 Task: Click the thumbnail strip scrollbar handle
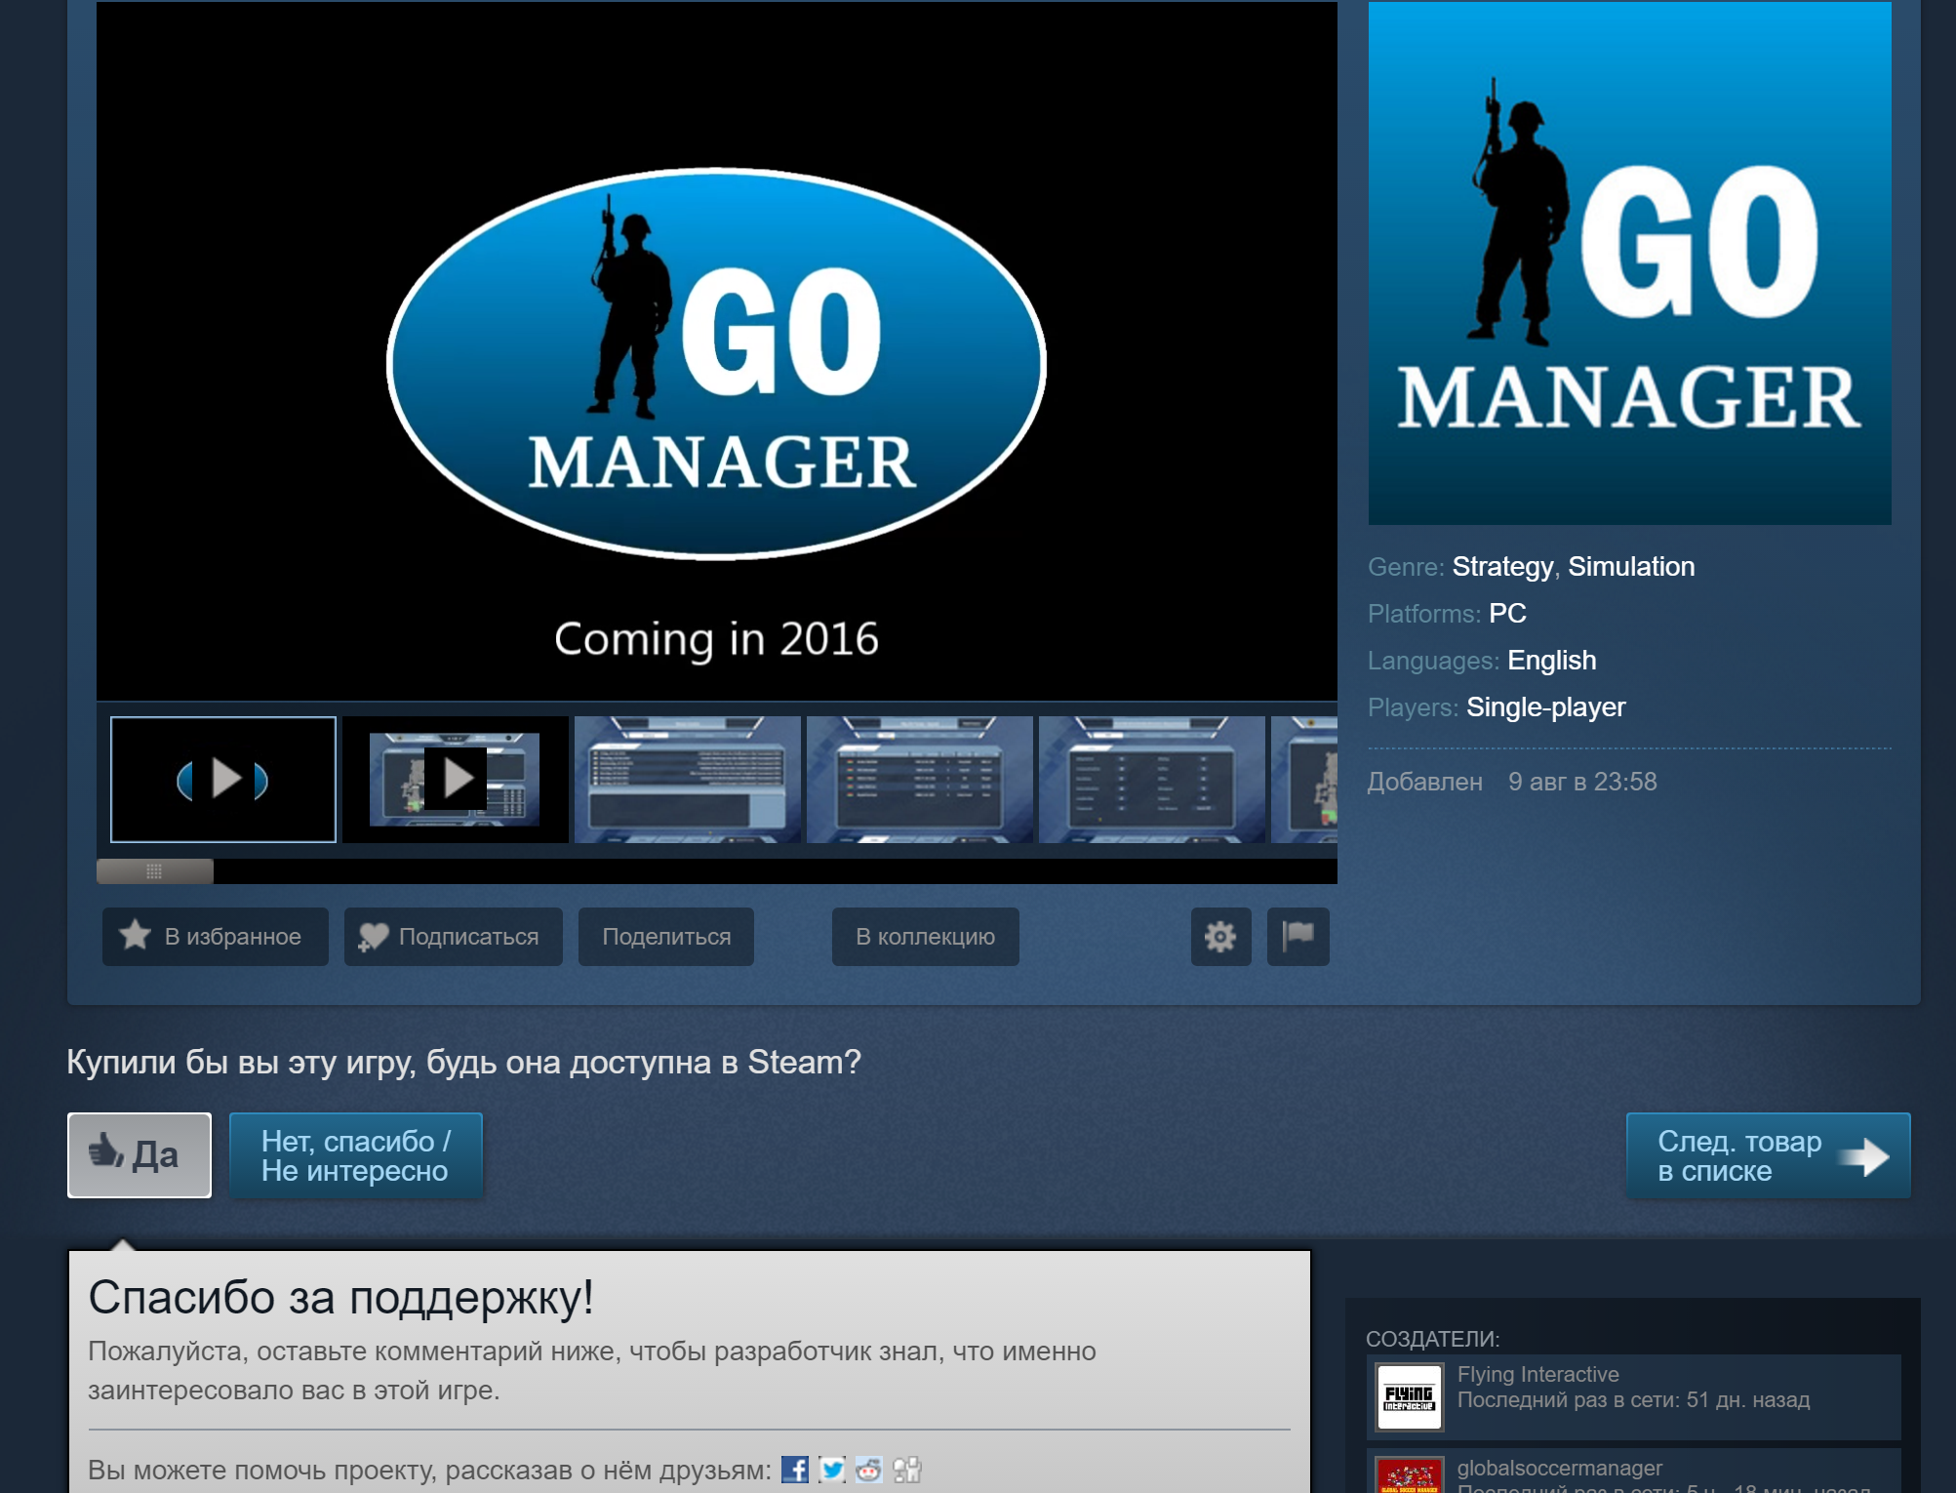(x=155, y=871)
